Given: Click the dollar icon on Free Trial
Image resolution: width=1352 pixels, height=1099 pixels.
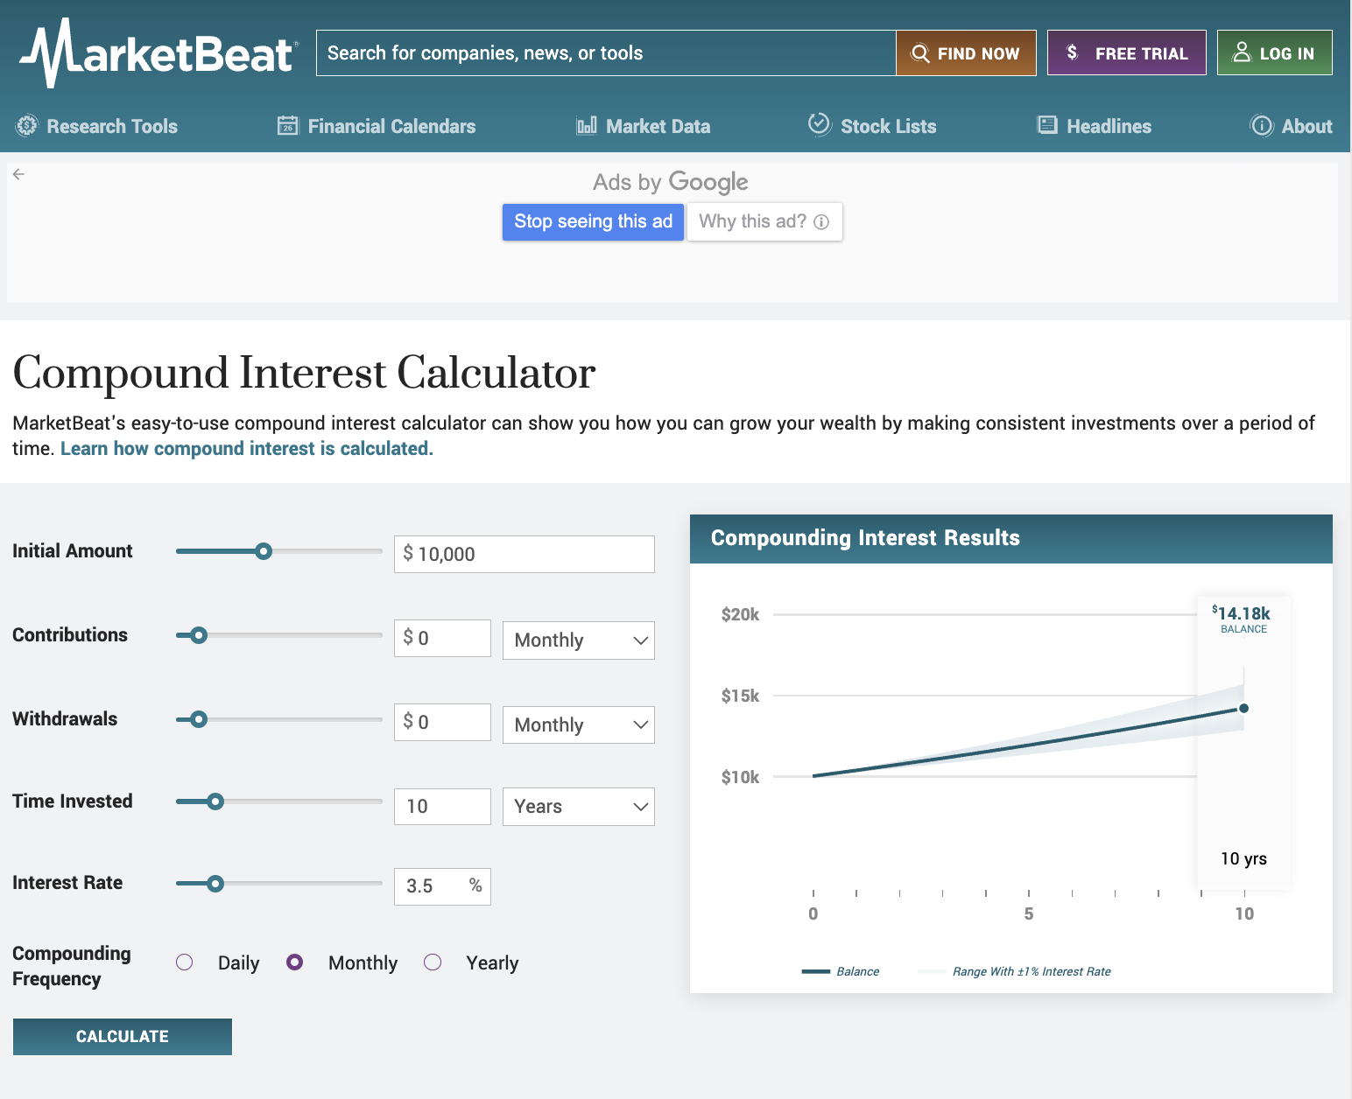Looking at the screenshot, I should [1072, 52].
